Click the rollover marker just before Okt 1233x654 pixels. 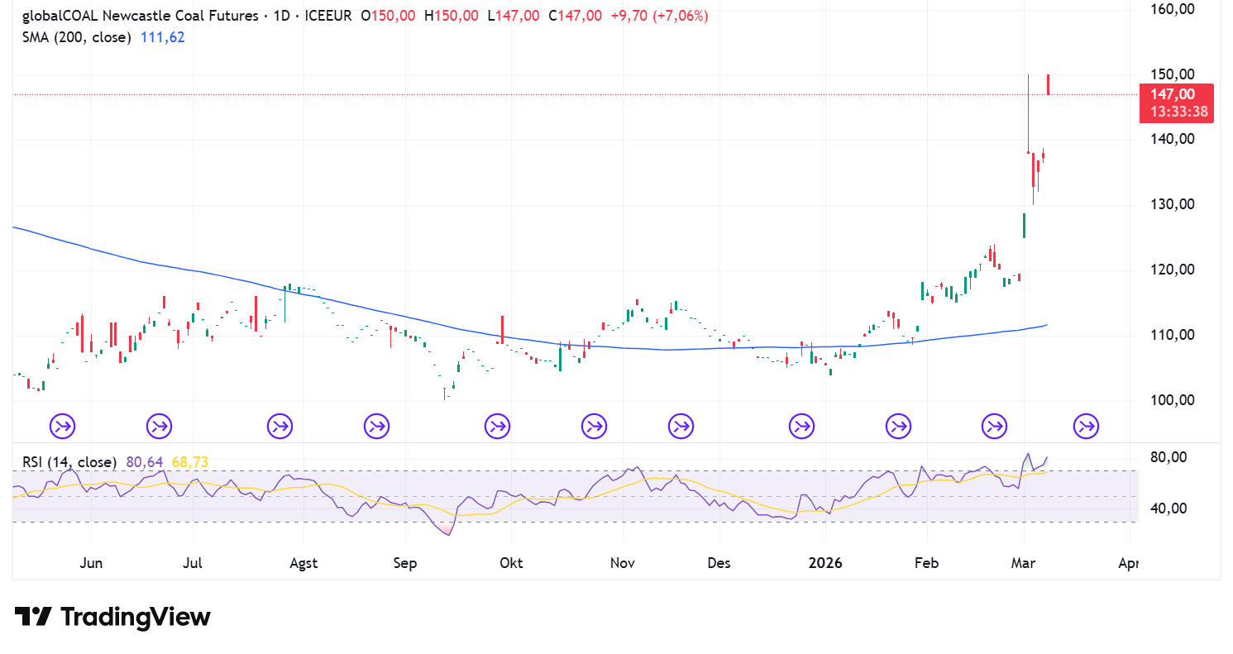[498, 427]
